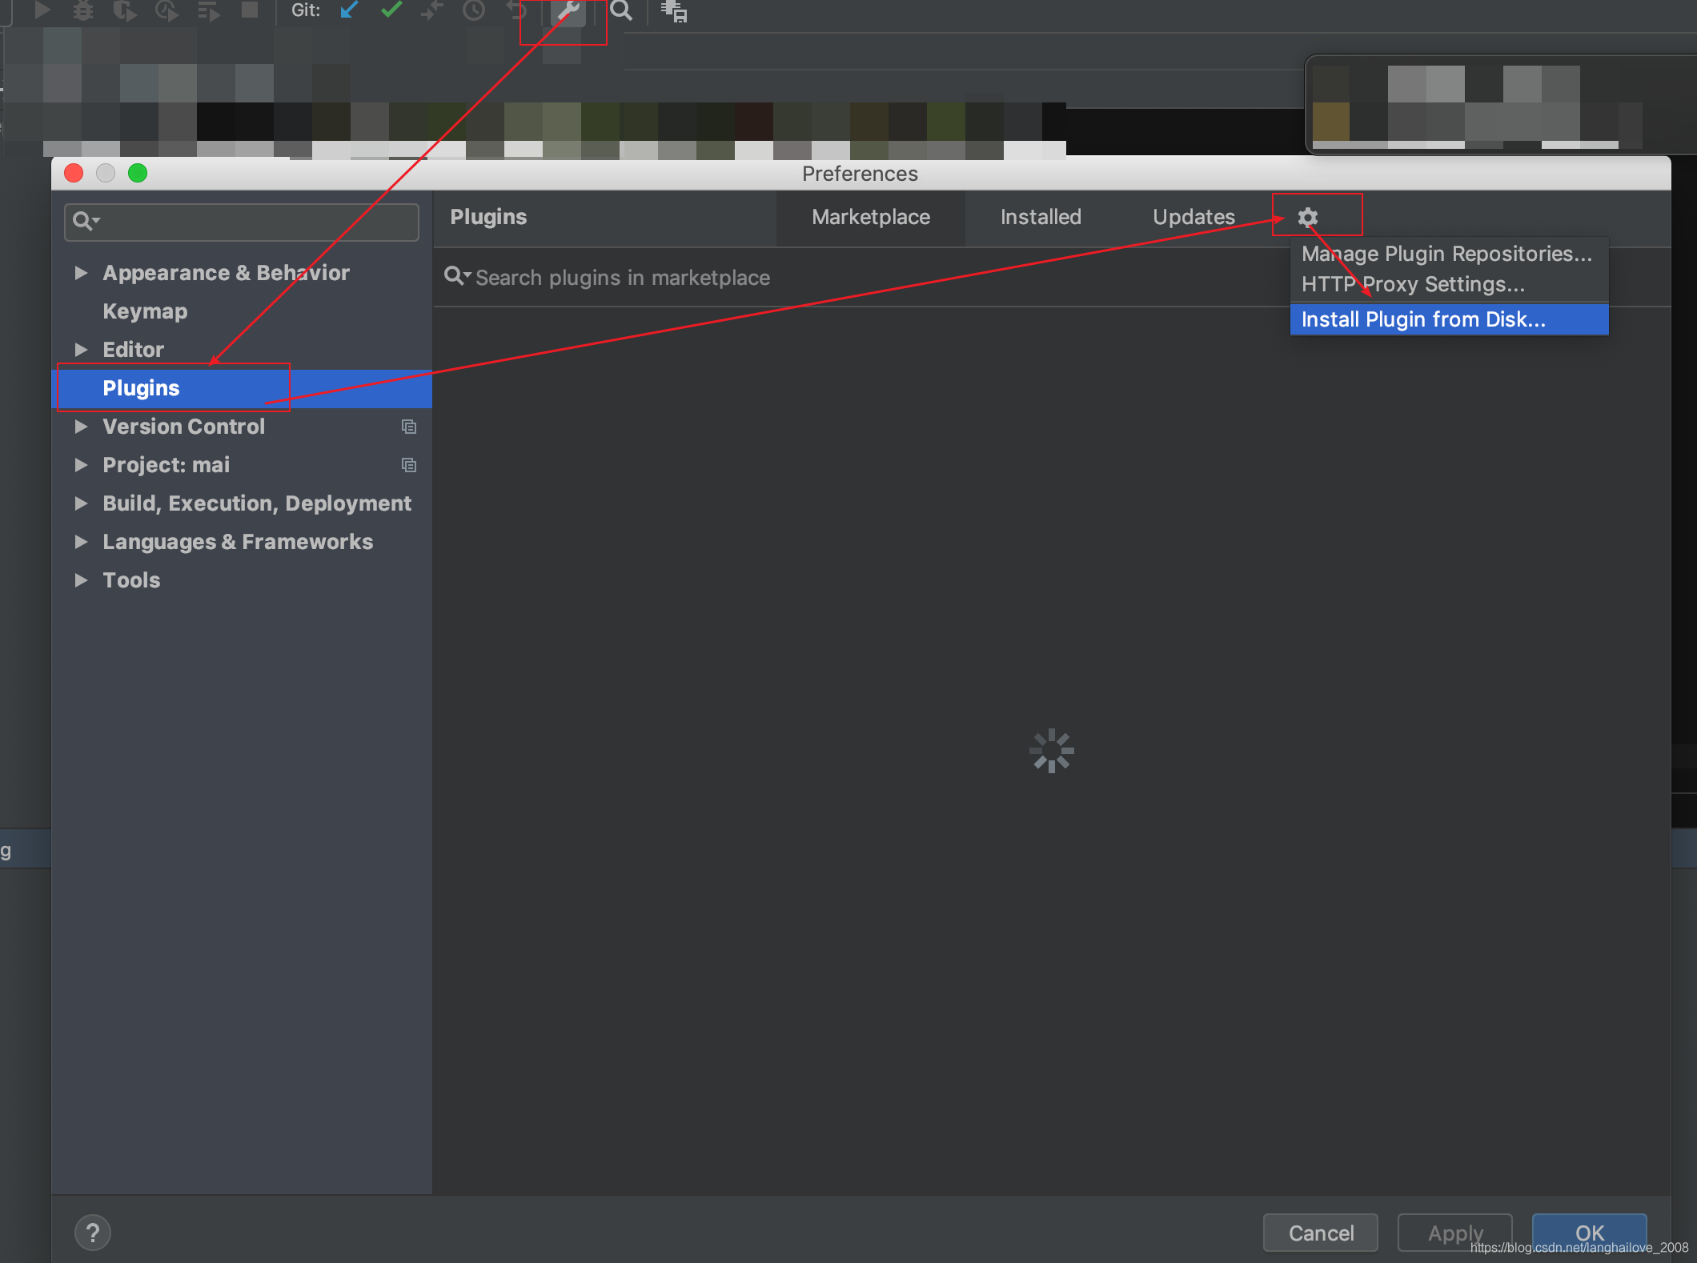Click the Stop square icon
The height and width of the screenshot is (1263, 1697).
250,10
